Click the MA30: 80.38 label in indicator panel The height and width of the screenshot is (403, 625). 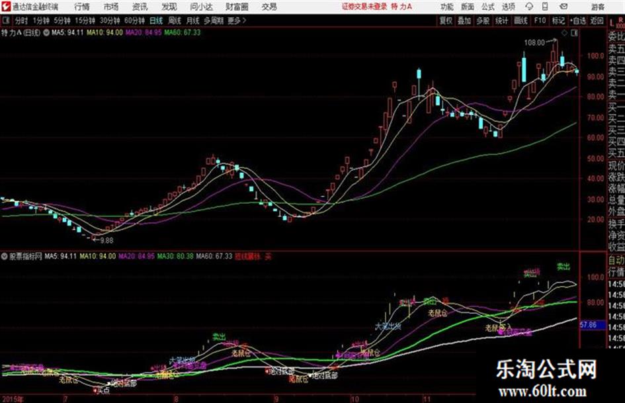click(x=175, y=256)
